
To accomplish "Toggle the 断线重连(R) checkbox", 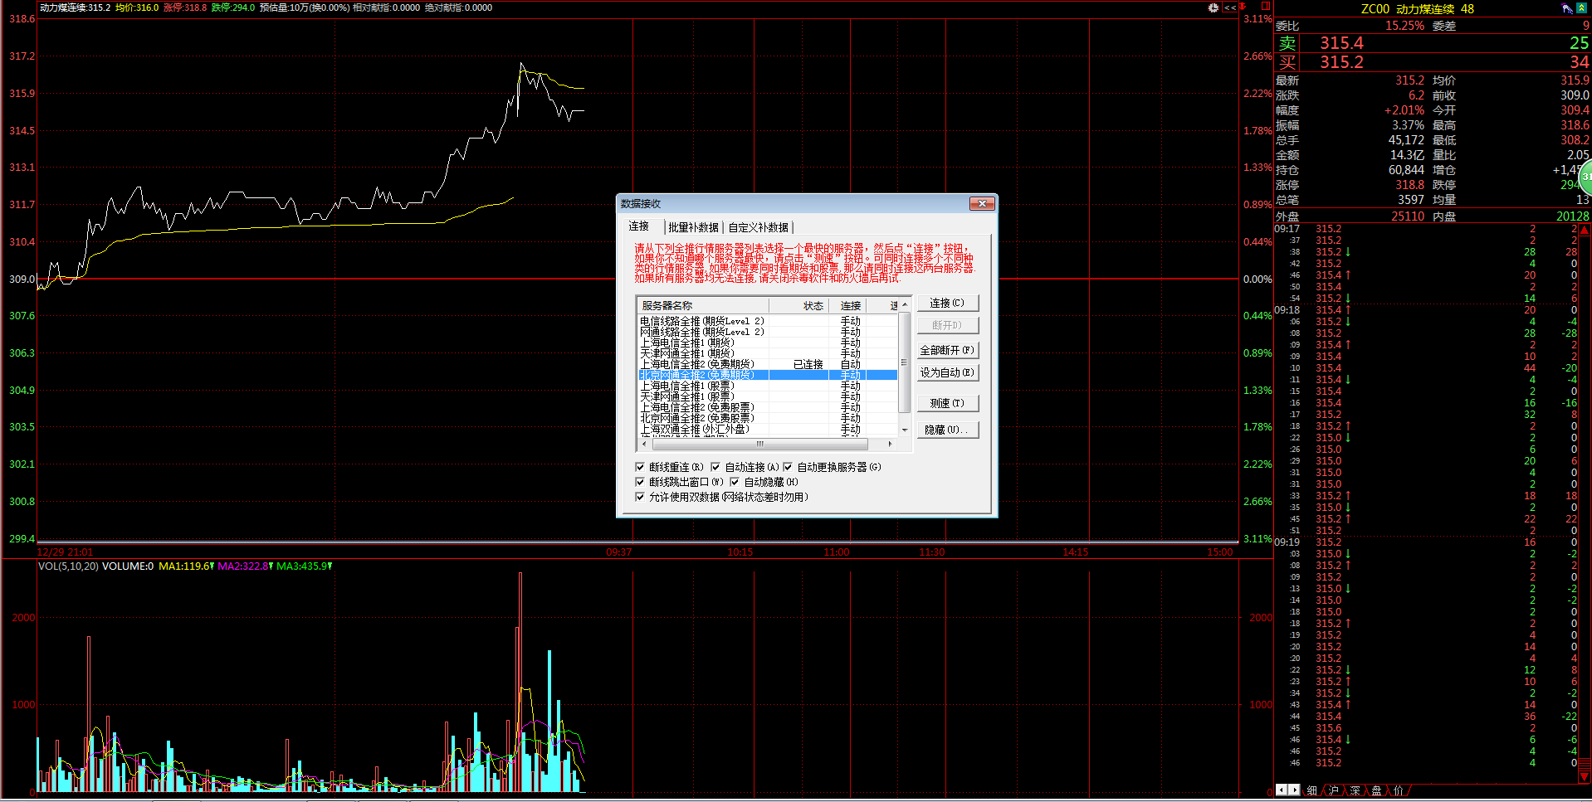I will (x=640, y=467).
